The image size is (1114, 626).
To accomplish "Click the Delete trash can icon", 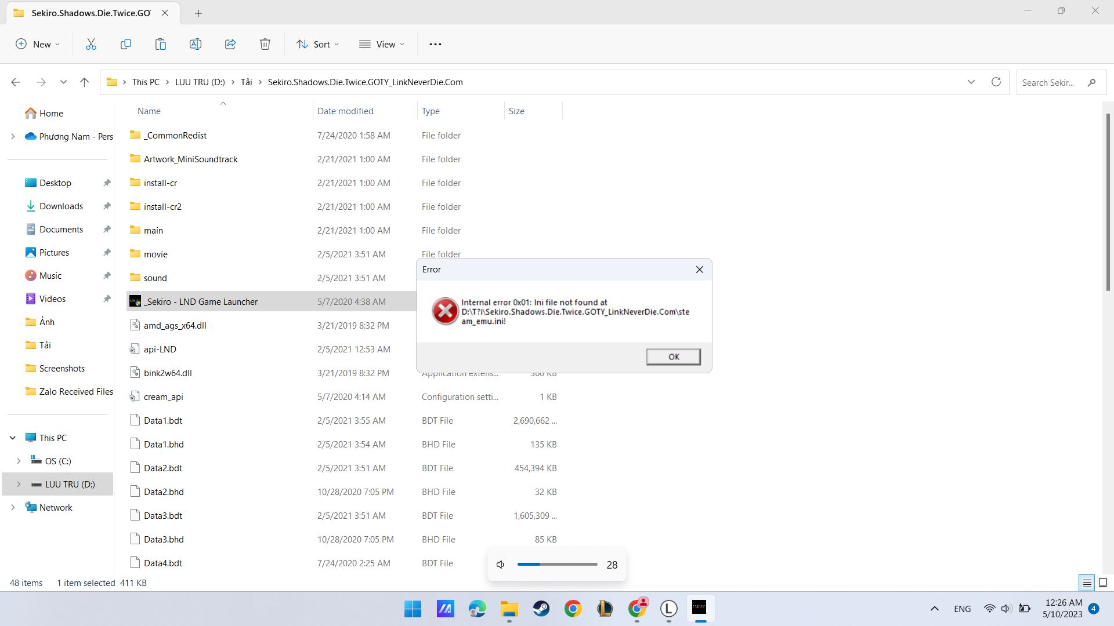I will coord(265,44).
